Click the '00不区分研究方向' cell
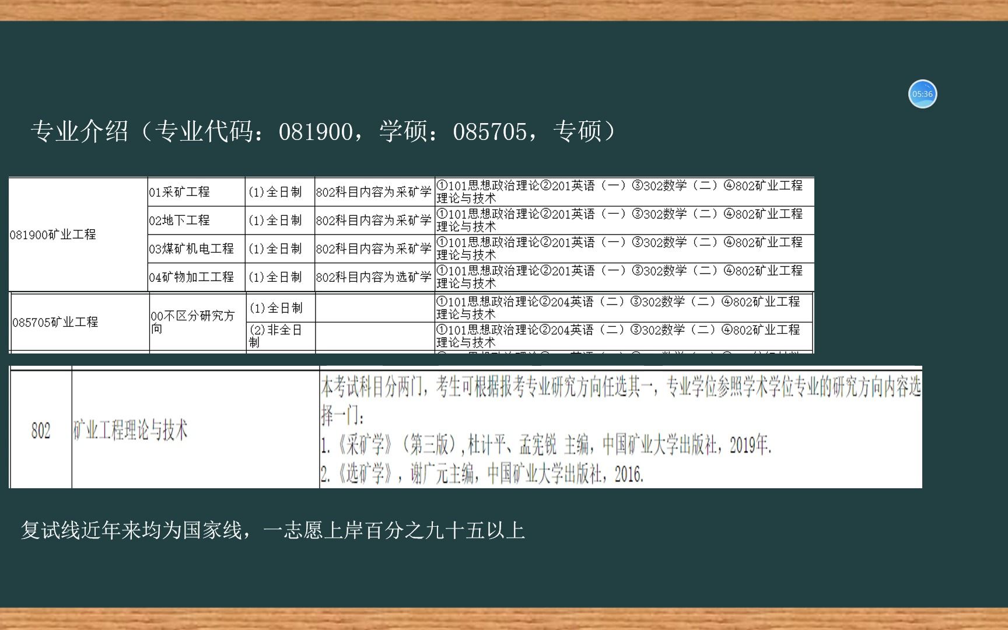This screenshot has width=1008, height=630. point(198,322)
